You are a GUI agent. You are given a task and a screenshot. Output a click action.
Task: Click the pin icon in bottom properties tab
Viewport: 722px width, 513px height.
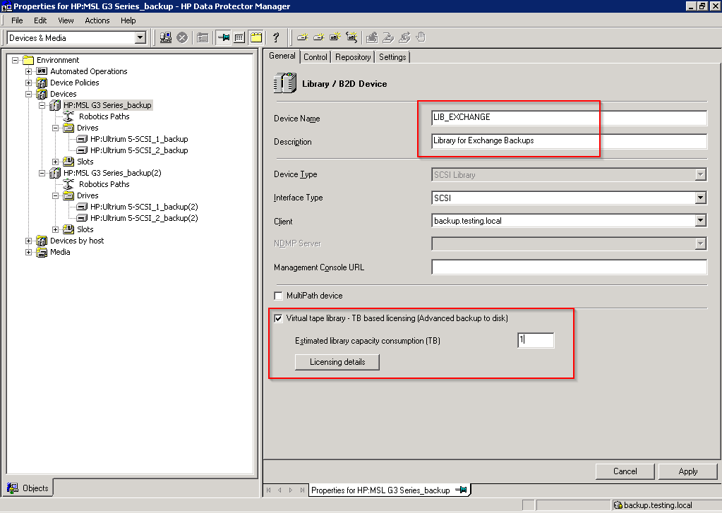[462, 490]
